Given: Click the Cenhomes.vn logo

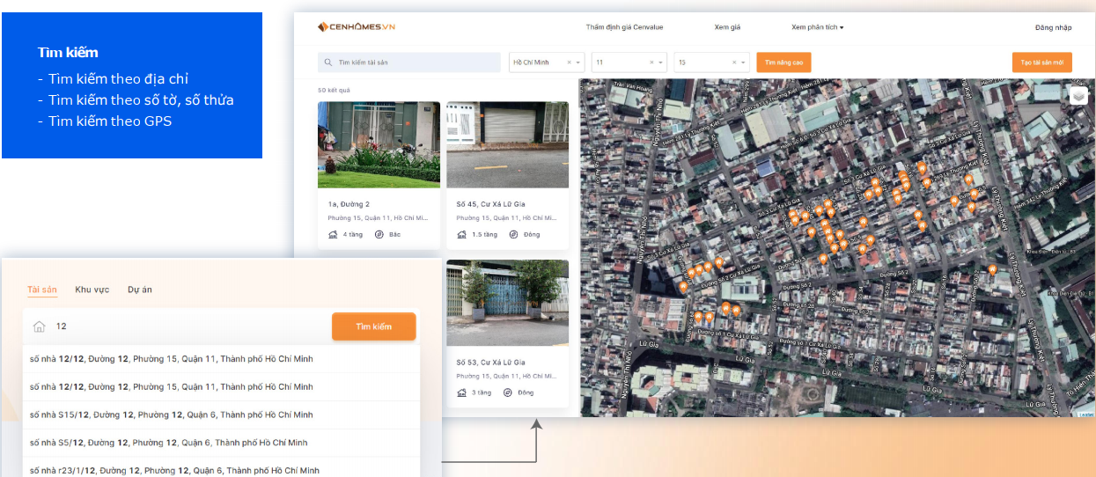Looking at the screenshot, I should coord(357,27).
